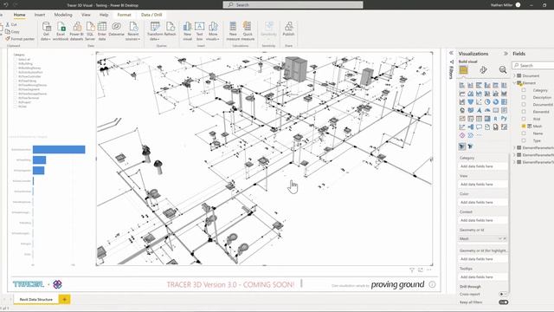The height and width of the screenshot is (312, 554).
Task: Click the title bar Search box
Action: (293, 5)
